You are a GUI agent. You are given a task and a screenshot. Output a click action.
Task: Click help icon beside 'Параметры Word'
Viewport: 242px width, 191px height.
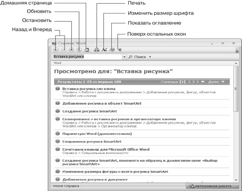[58, 134]
